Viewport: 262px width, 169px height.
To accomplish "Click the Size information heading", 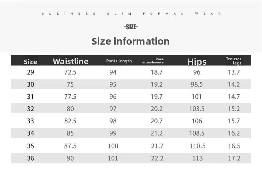I will (131, 41).
